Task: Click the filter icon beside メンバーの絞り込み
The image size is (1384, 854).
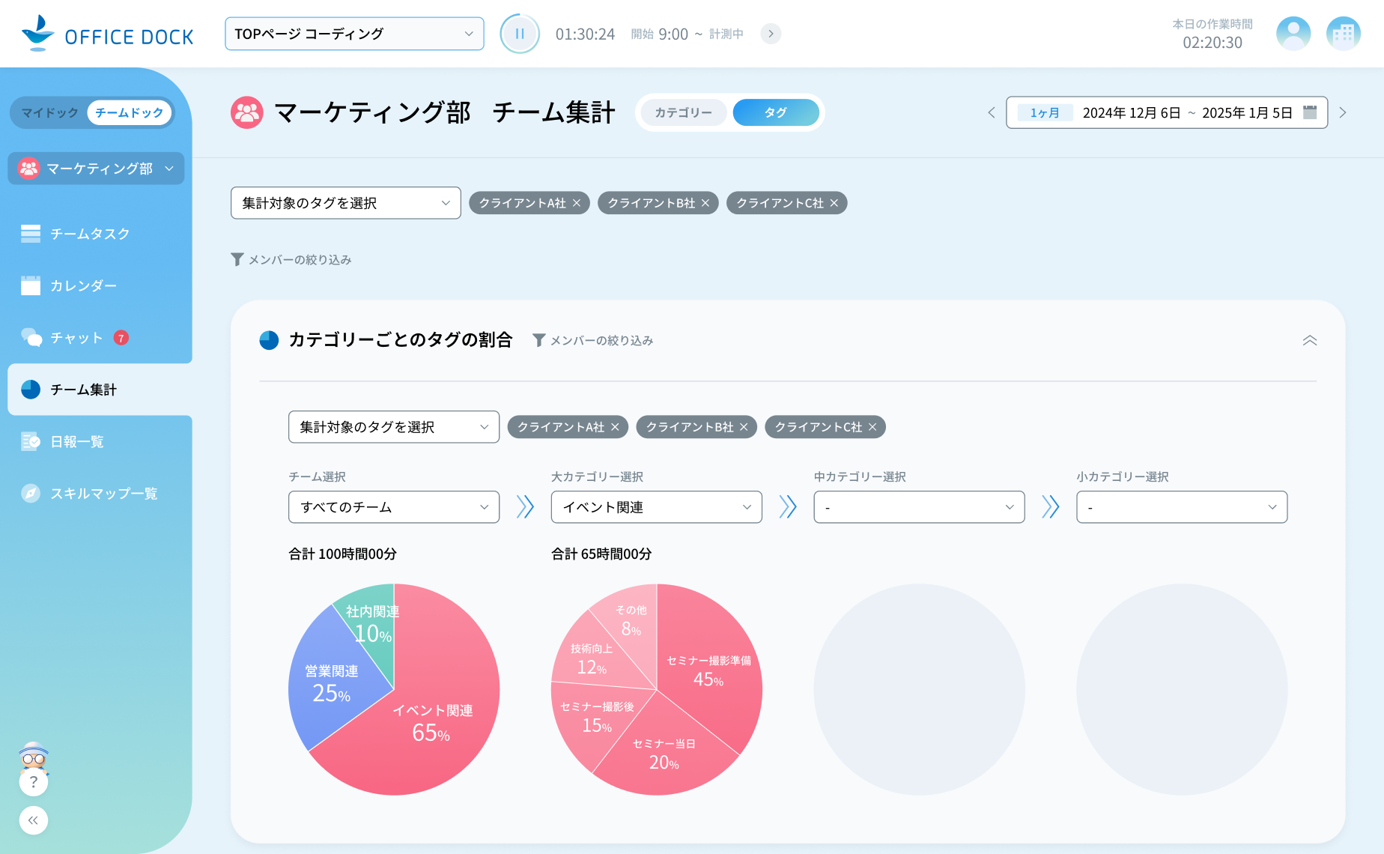Action: pyautogui.click(x=236, y=259)
